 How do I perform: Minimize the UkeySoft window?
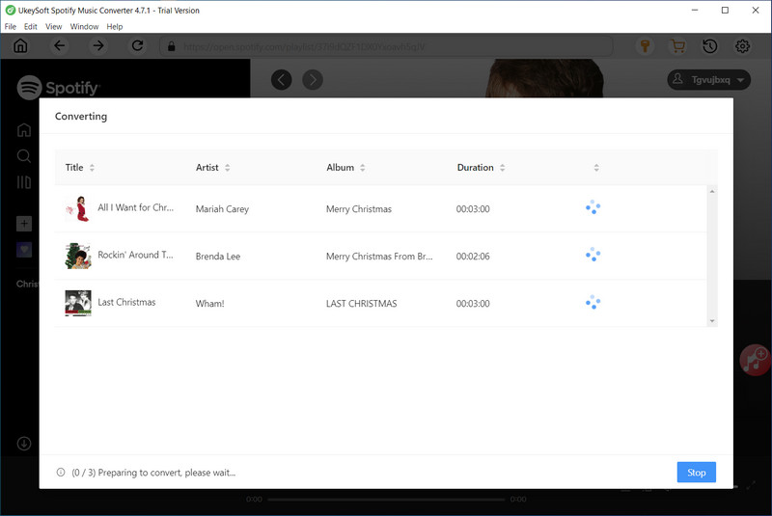pyautogui.click(x=695, y=10)
